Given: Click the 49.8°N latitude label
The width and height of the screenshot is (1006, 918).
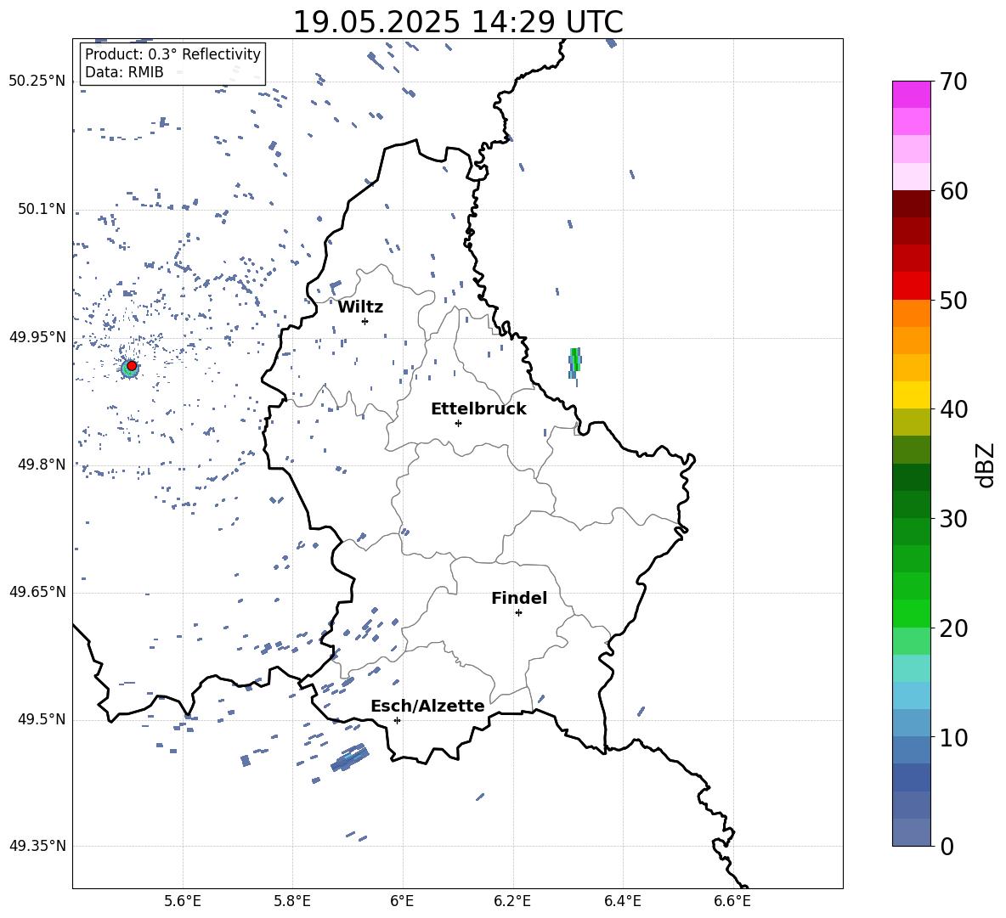Looking at the screenshot, I should point(42,465).
